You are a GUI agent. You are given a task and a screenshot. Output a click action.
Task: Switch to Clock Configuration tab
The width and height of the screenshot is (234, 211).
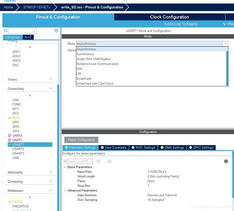pos(169,17)
